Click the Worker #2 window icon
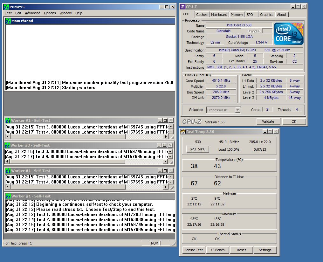Screen dimensions: 323x262 pos(8,121)
